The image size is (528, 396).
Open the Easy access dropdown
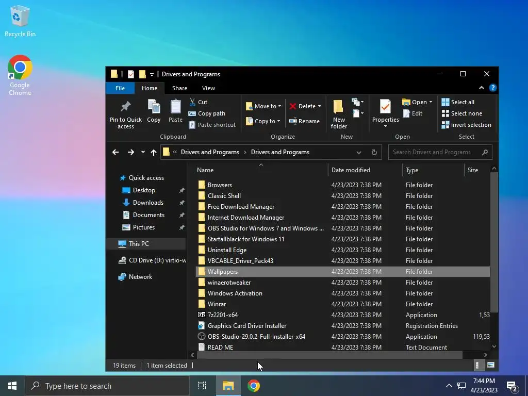pos(358,113)
